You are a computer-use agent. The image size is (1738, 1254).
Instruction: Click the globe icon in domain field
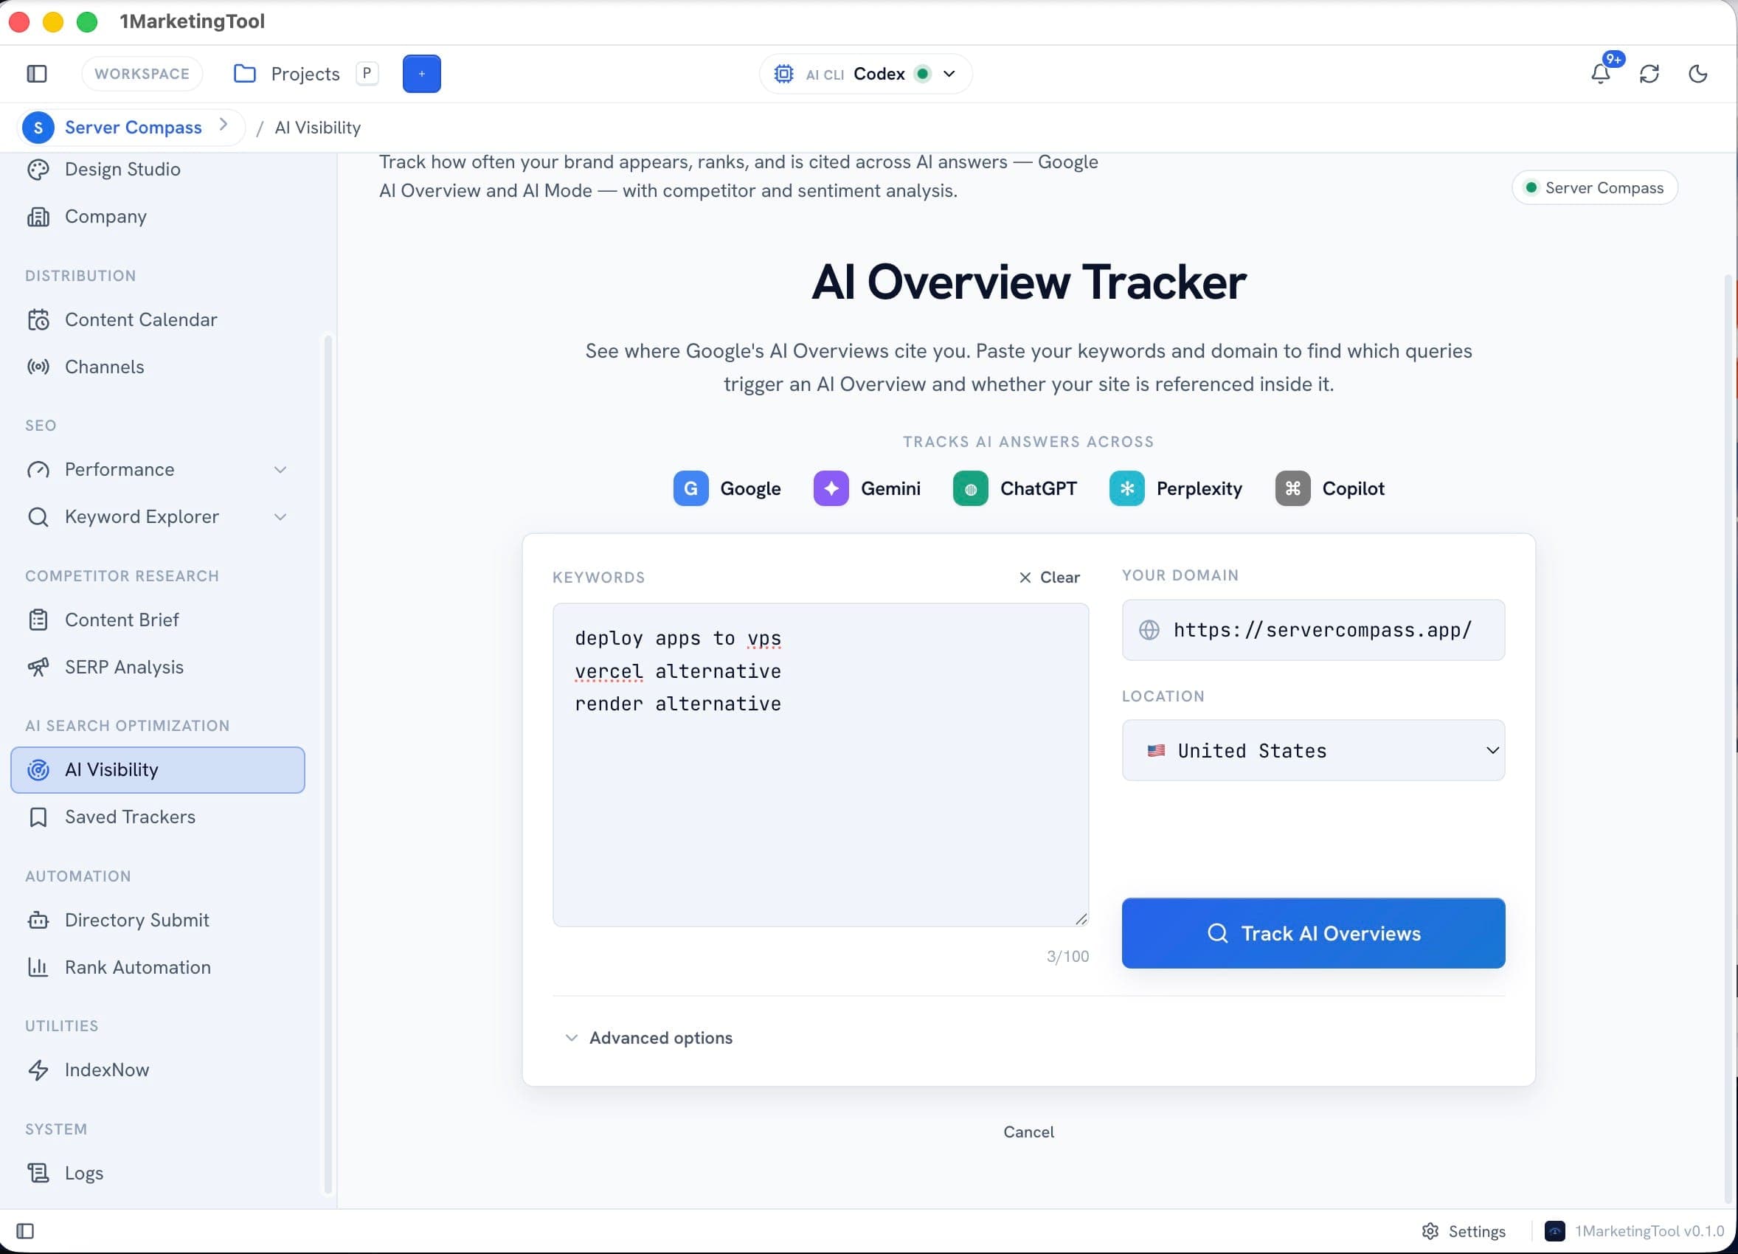pos(1149,630)
